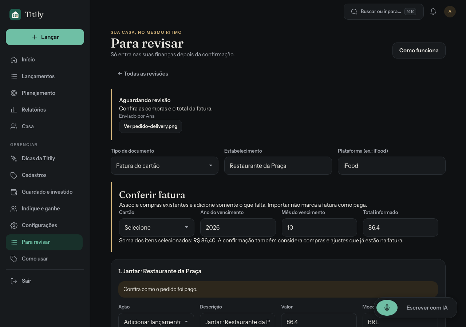Click the gear icon beside Configurações
This screenshot has height=327, width=466.
(14, 225)
